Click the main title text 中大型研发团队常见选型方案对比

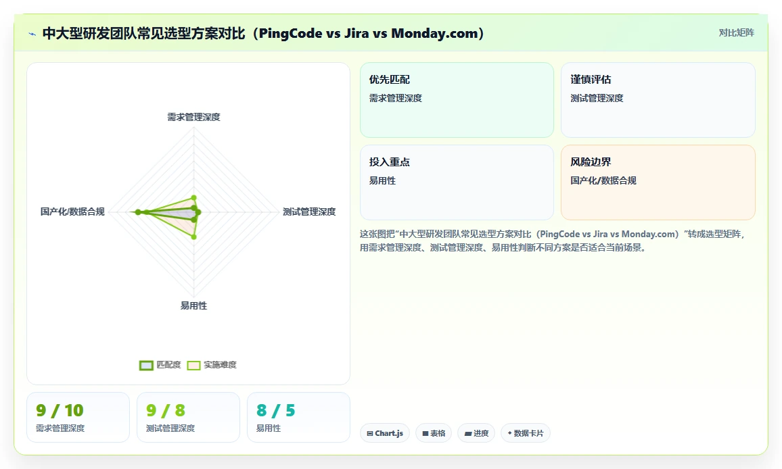143,33
